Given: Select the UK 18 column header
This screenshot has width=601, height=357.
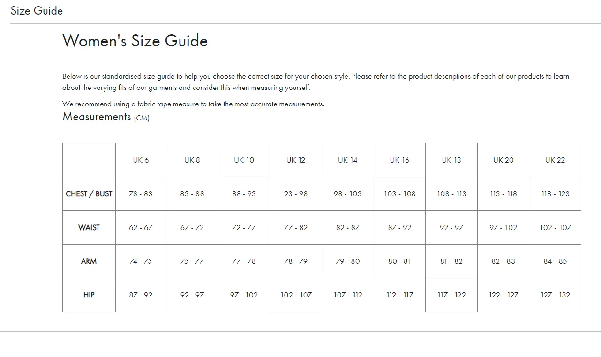Looking at the screenshot, I should (x=451, y=160).
